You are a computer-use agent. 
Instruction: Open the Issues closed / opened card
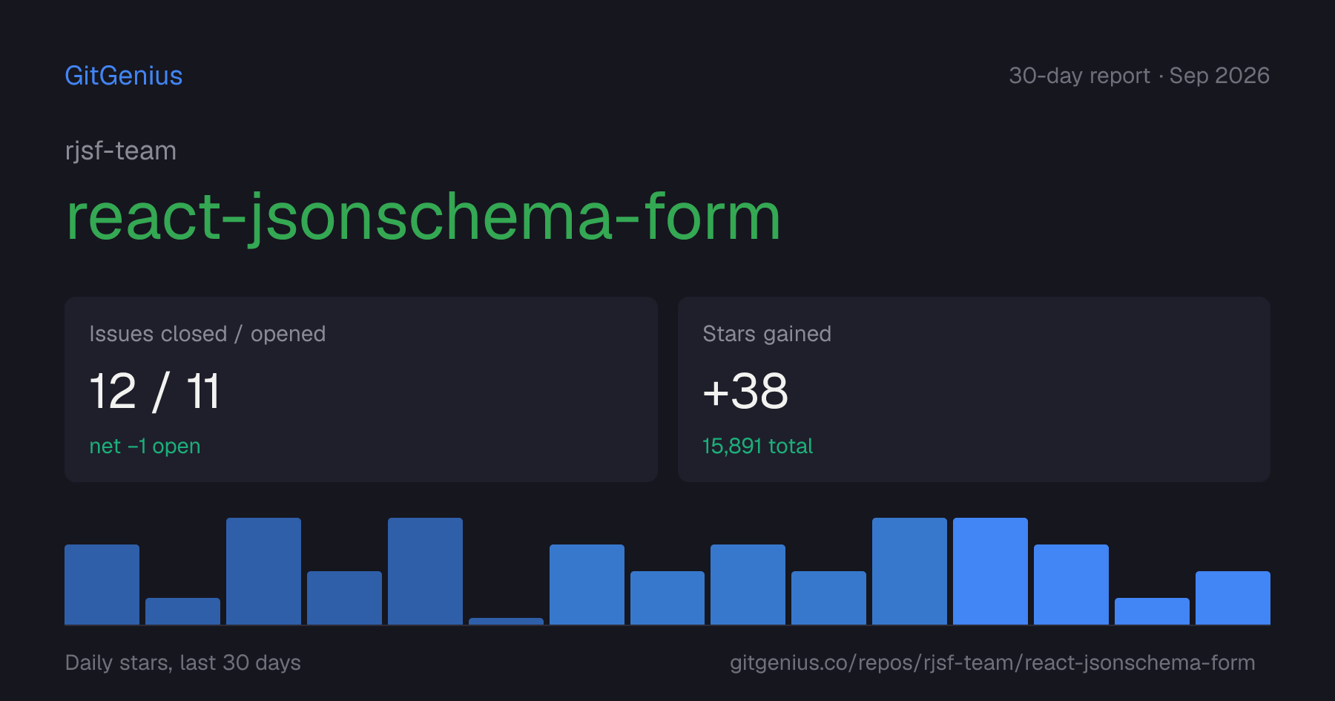point(361,389)
